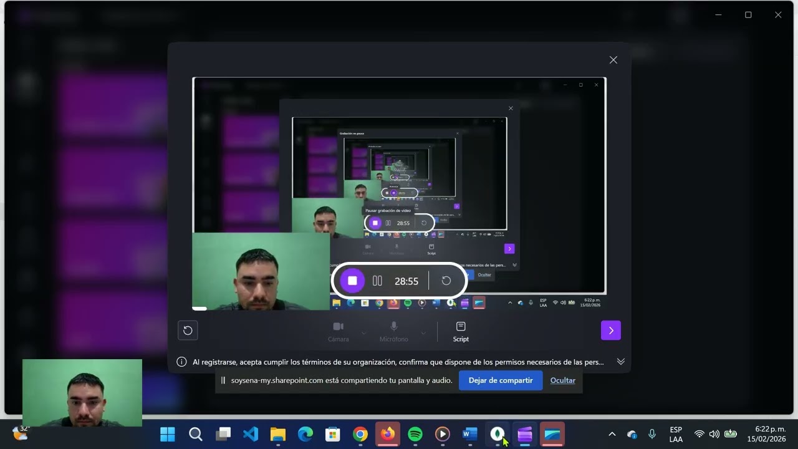The height and width of the screenshot is (449, 798).
Task: Toggle the Micrófono control
Action: coord(393,332)
